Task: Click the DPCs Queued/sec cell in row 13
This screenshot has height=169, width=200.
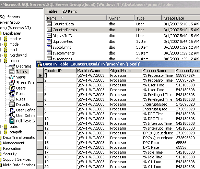Action: (158, 133)
